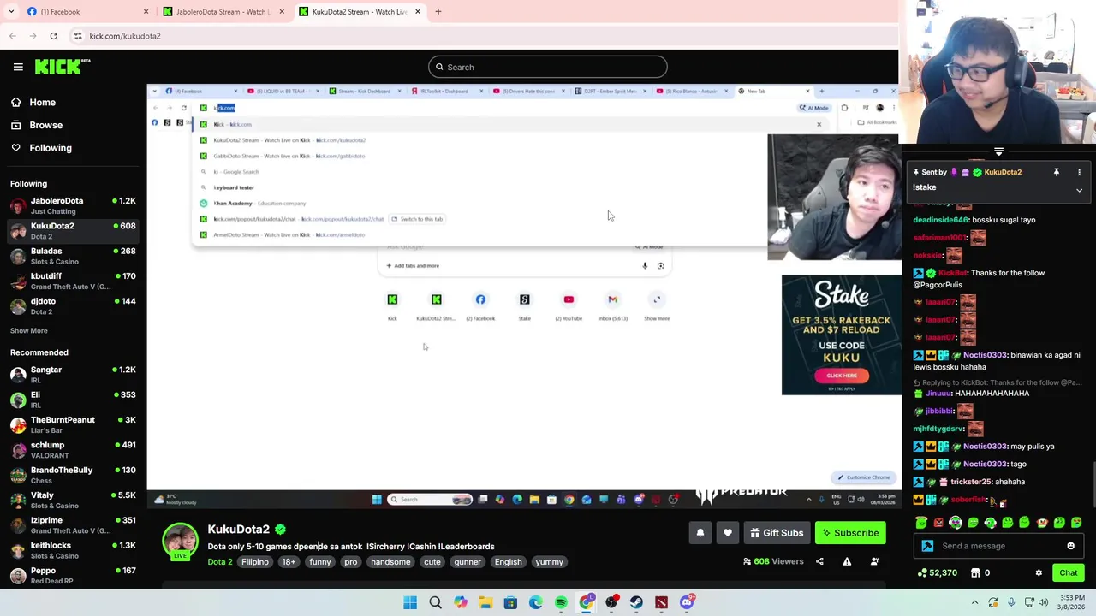
Task: Open Windows taskbar Search
Action: [435, 602]
